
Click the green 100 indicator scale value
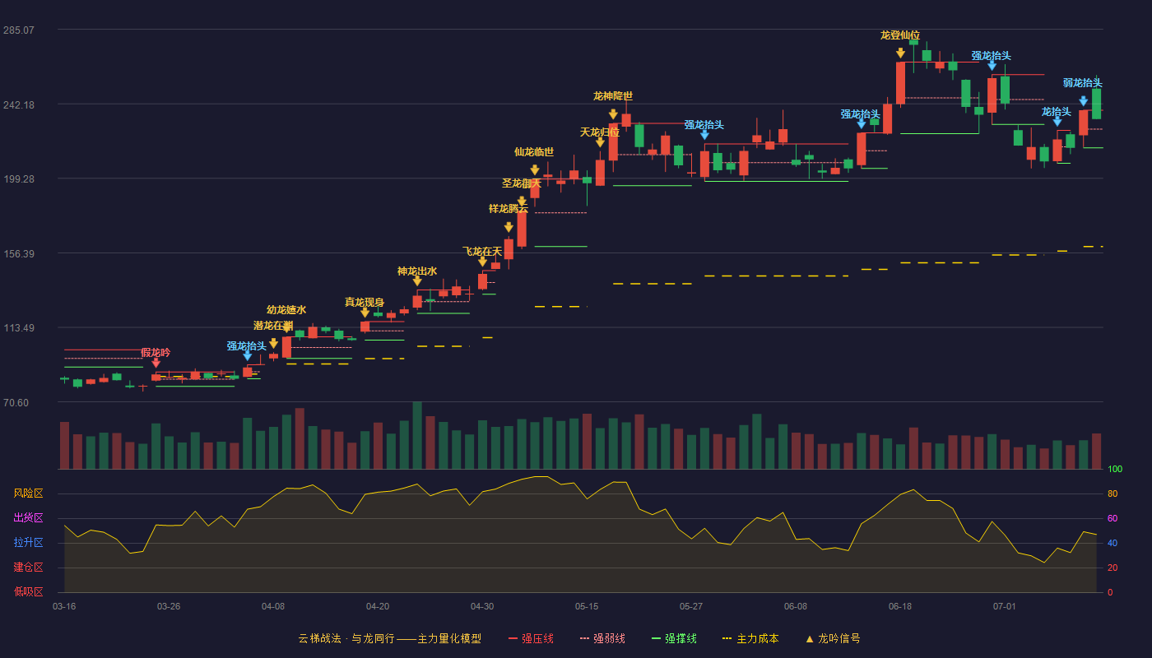pos(1115,469)
